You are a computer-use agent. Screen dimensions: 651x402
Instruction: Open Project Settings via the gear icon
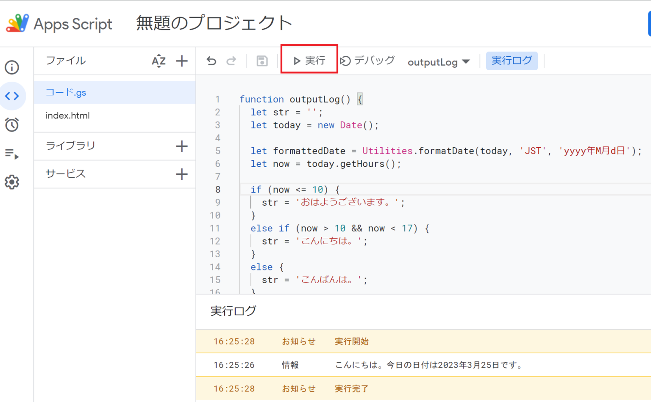tap(12, 182)
